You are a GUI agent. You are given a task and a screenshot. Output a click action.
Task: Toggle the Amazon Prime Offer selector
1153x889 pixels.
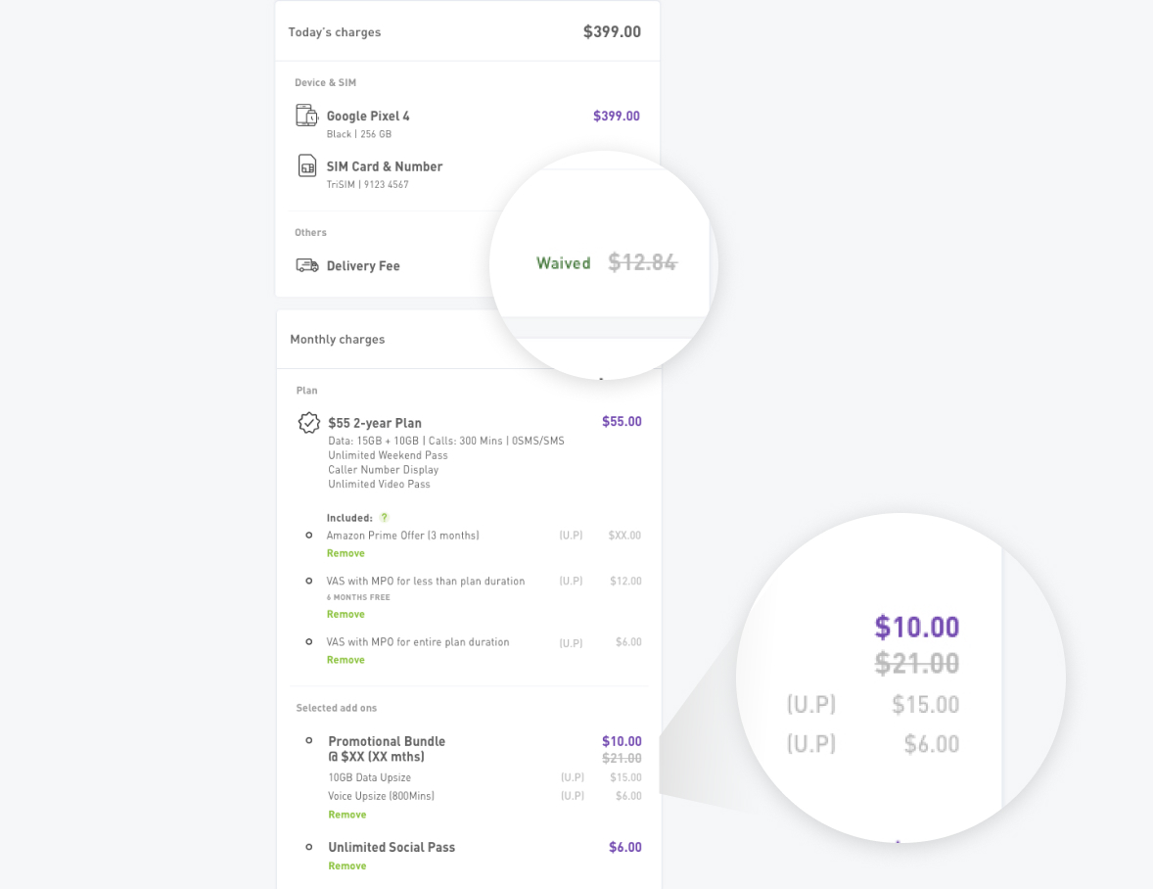pyautogui.click(x=309, y=535)
